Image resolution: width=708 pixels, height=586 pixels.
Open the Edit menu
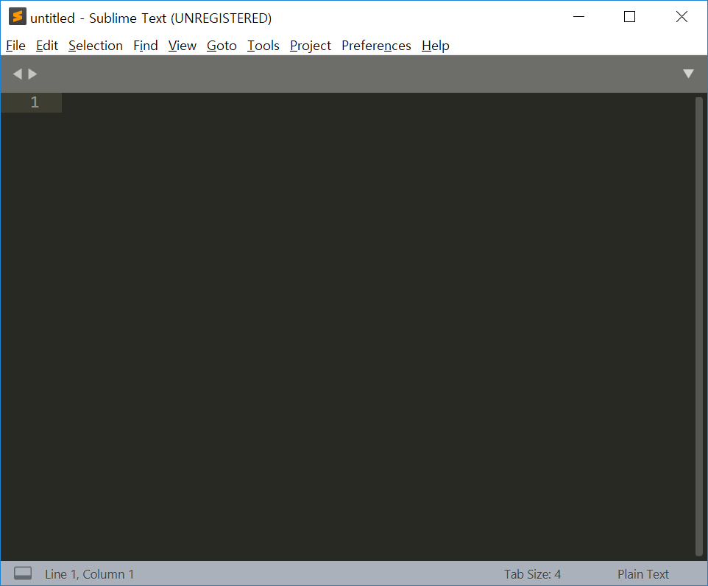pyautogui.click(x=47, y=46)
